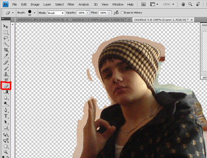Open the Filter menu
Viewport: 207px width, 158px height.
click(71, 5)
